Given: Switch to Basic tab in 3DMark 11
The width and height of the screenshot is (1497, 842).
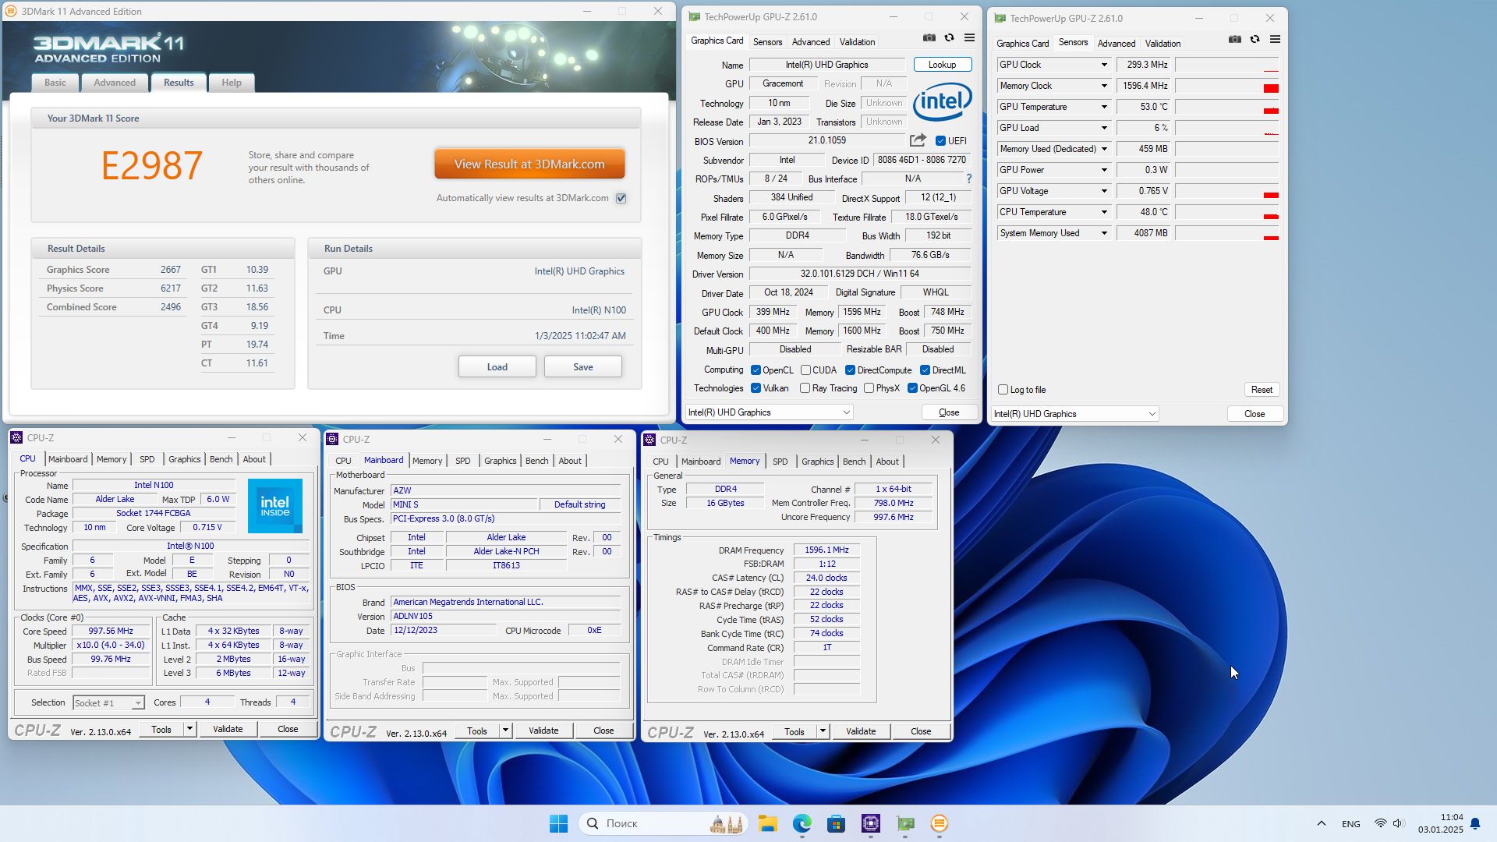Looking at the screenshot, I should pos(55,83).
